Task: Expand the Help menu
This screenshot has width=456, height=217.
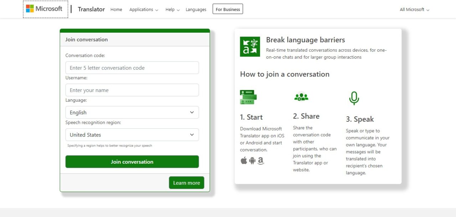Action: coord(172,10)
